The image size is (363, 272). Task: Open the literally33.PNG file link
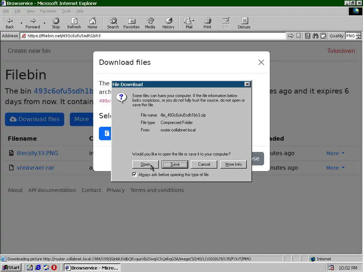coord(38,153)
